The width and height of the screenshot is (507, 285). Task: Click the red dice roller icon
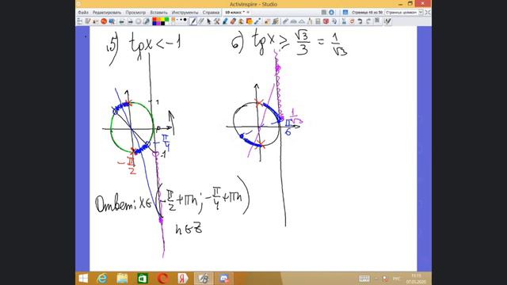pyautogui.click(x=326, y=21)
